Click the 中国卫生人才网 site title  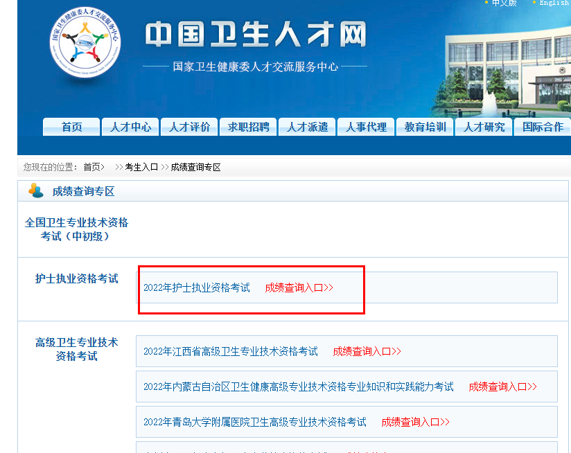tap(256, 35)
